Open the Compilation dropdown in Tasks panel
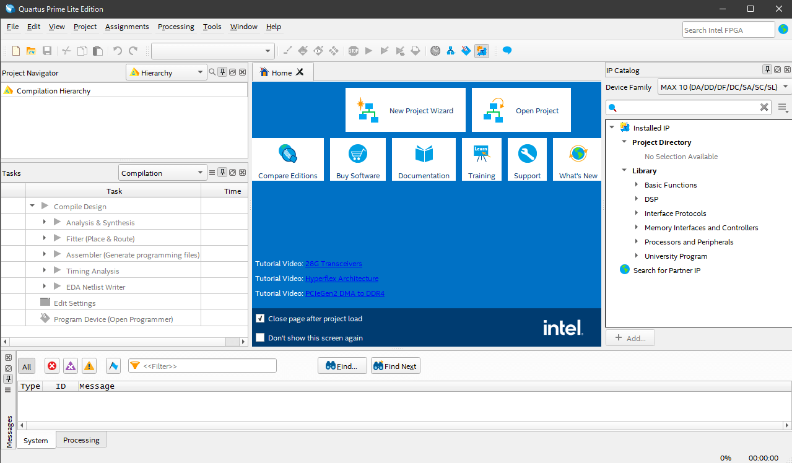 point(162,173)
